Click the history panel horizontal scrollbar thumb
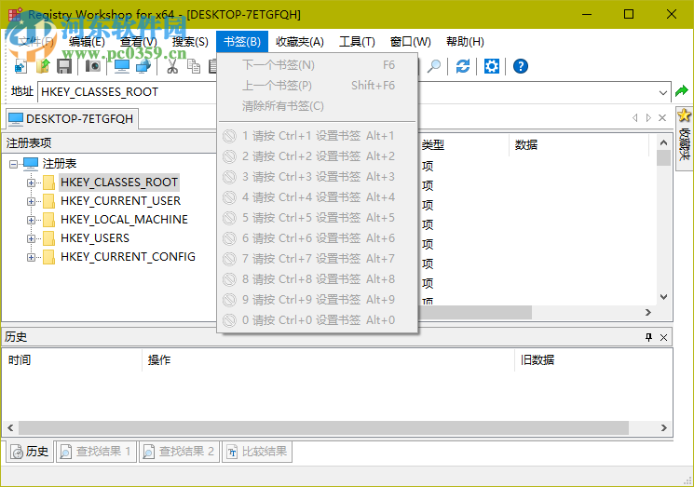The height and width of the screenshot is (487, 694). (323, 427)
